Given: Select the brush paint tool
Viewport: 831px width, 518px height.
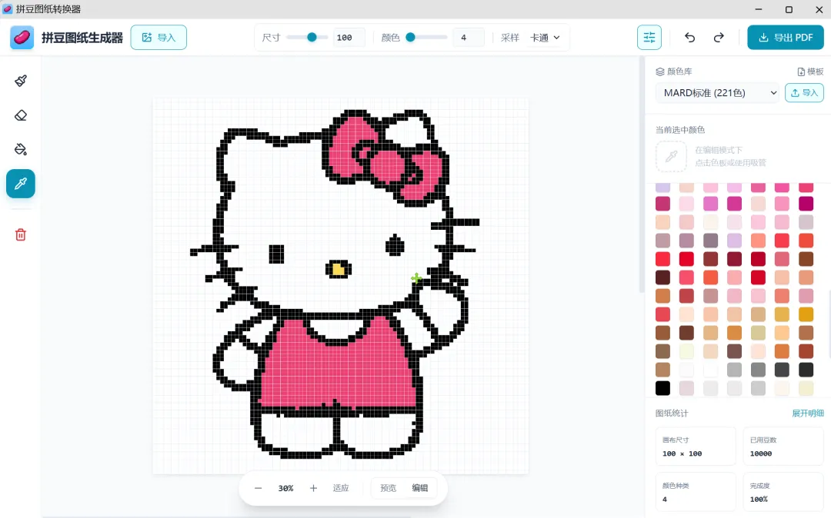Looking at the screenshot, I should (x=21, y=81).
